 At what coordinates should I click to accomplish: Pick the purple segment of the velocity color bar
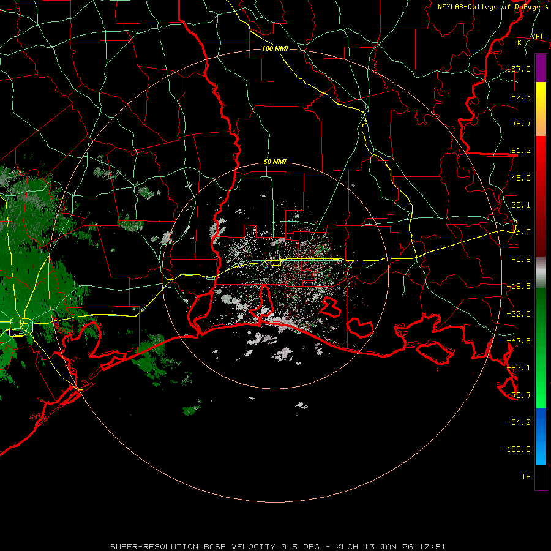541,68
